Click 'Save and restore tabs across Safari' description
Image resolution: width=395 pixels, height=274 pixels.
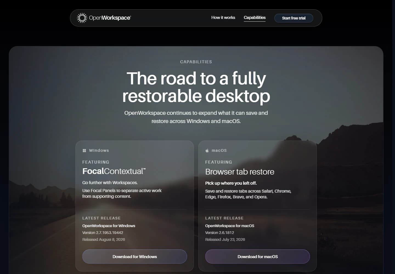coord(248,194)
